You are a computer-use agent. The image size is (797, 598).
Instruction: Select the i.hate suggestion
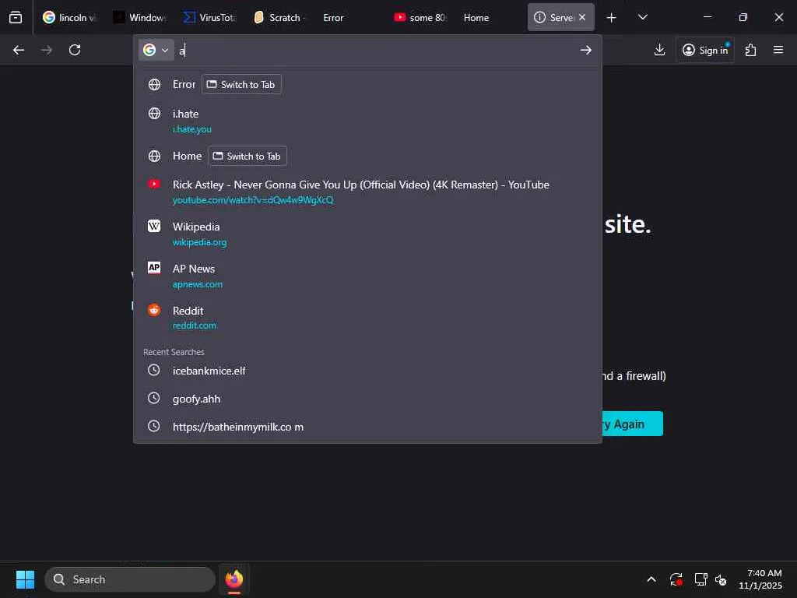(x=367, y=121)
